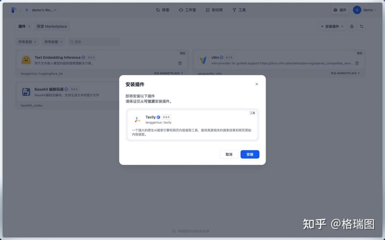Click the plugin debug bug icon
The width and height of the screenshot is (385, 240).
(352, 26)
